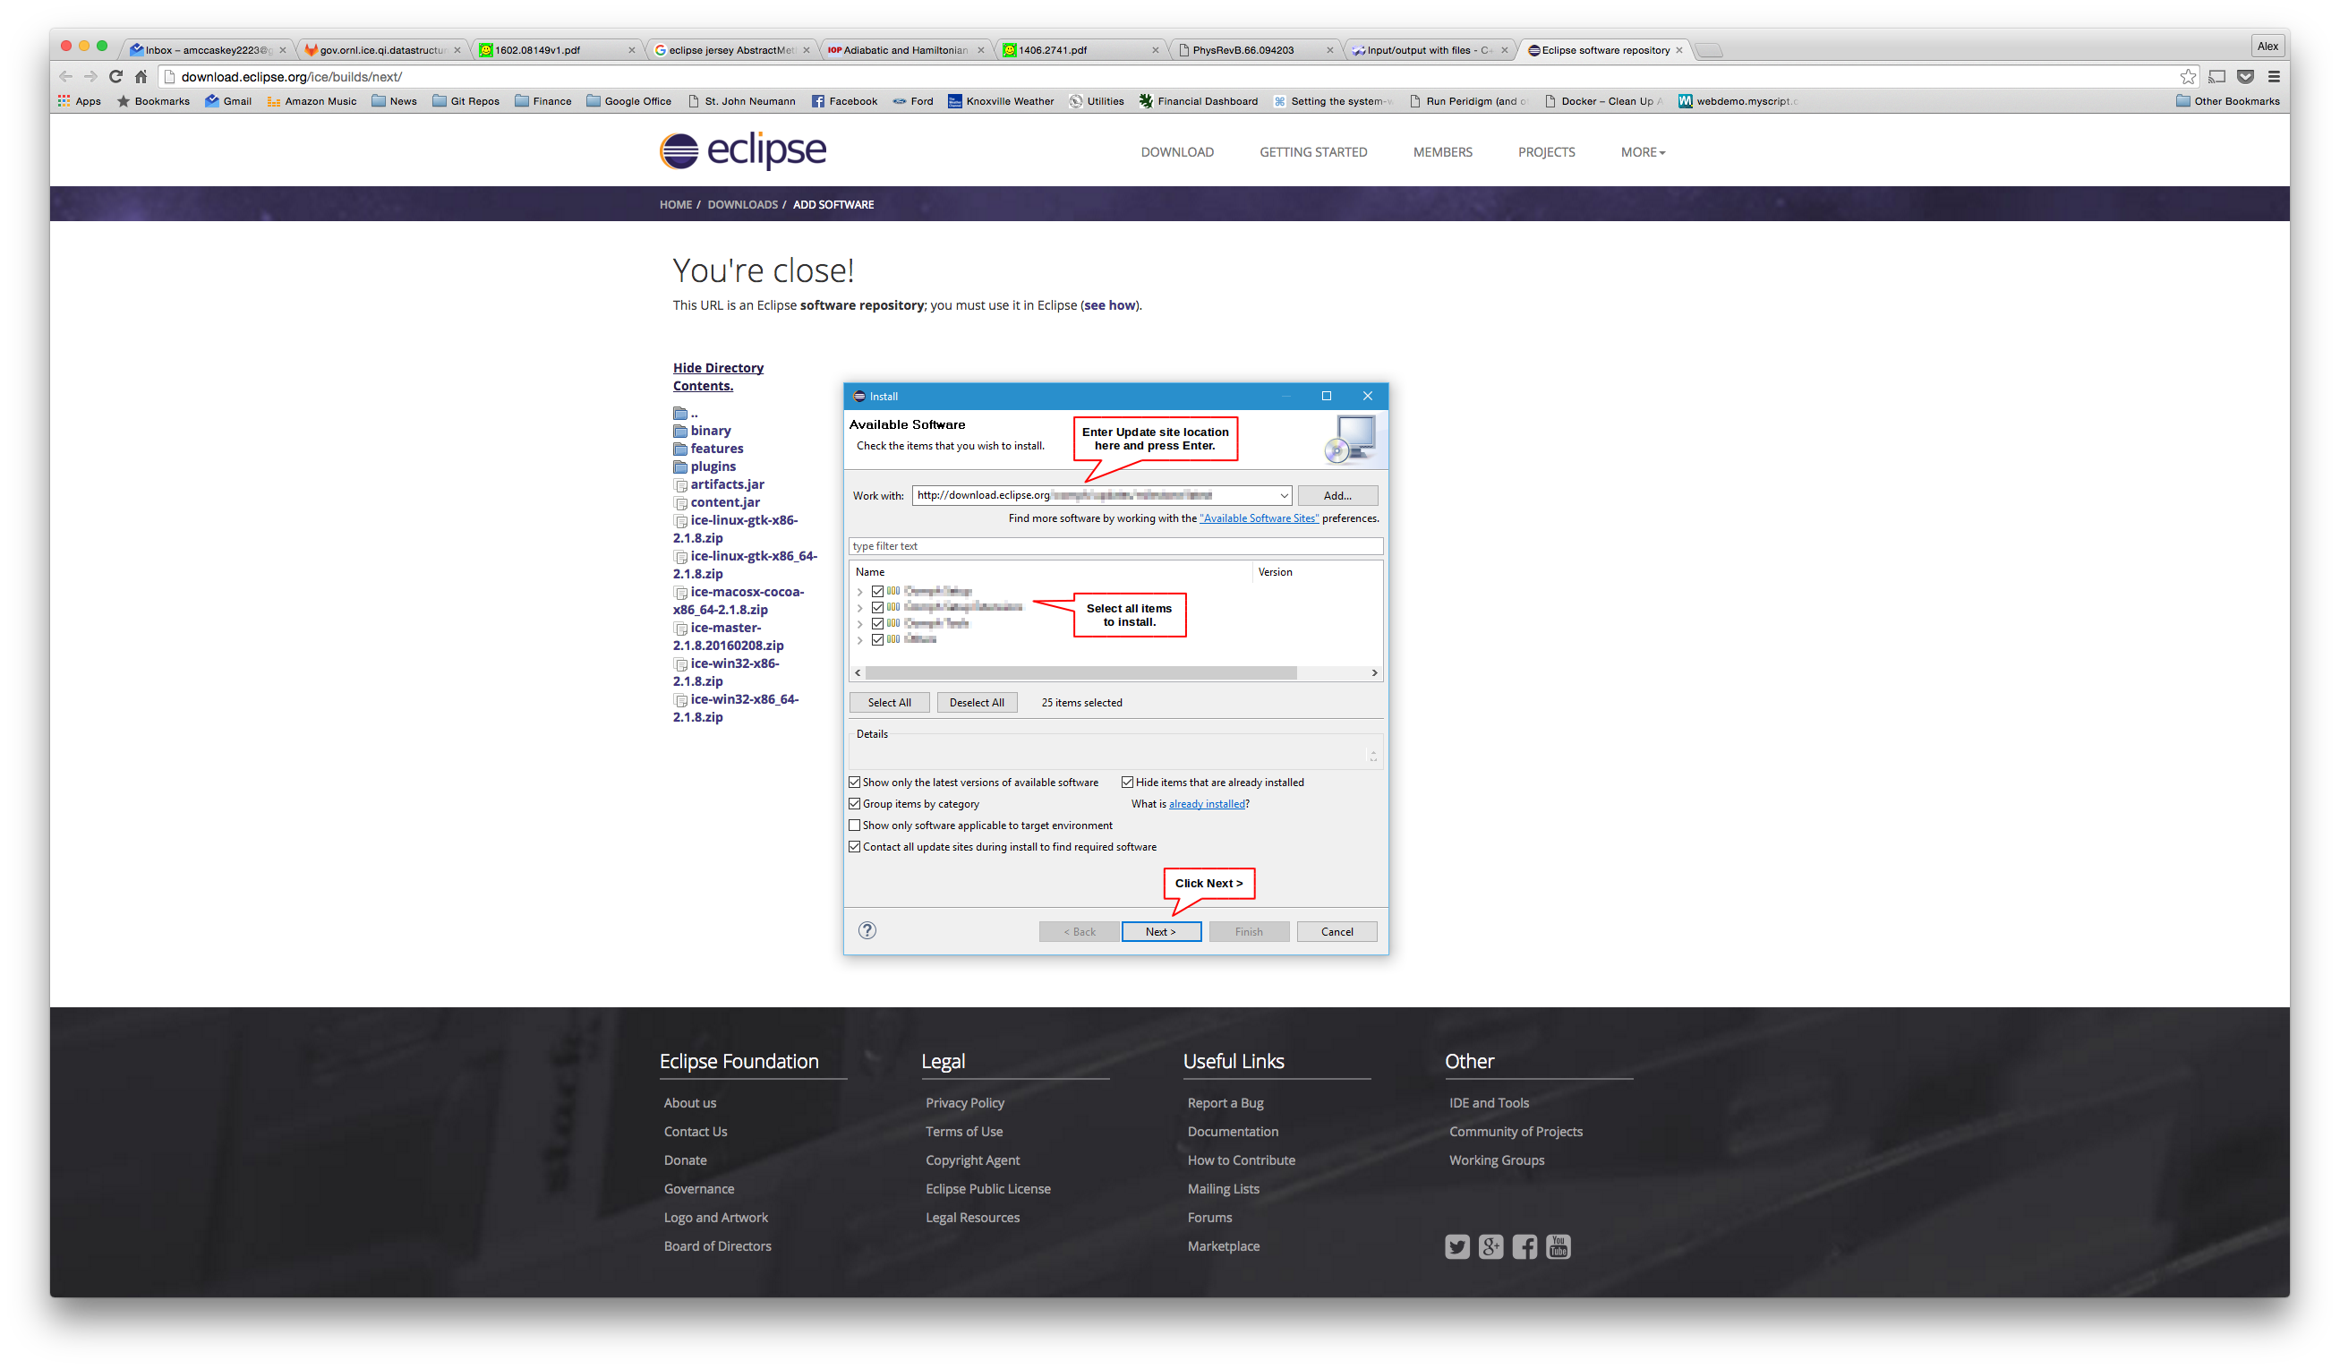
Task: Bookmark this page with the star icon
Action: tap(2188, 76)
